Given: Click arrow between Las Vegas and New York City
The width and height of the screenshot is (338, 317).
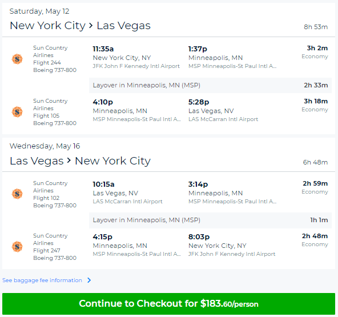Looking at the screenshot, I should click(x=69, y=160).
